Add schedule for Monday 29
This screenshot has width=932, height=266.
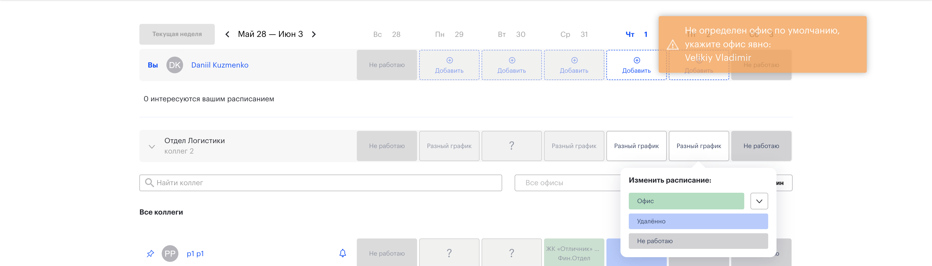449,65
